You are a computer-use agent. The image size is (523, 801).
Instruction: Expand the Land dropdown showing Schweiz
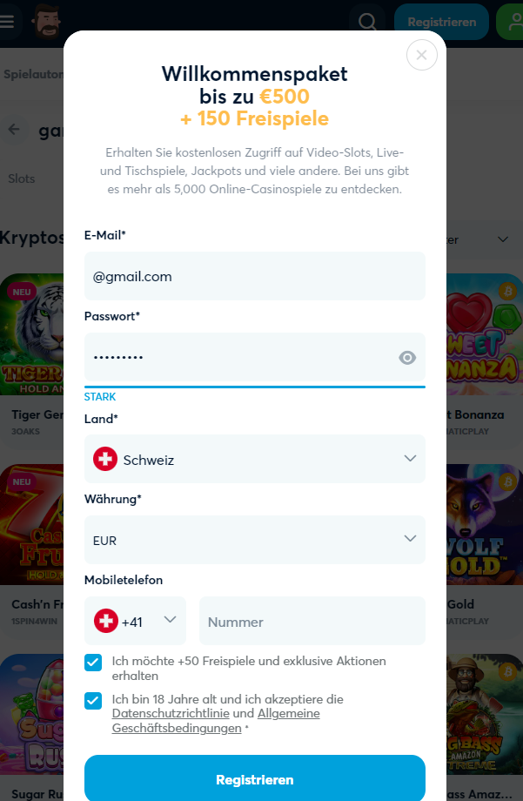tap(409, 459)
